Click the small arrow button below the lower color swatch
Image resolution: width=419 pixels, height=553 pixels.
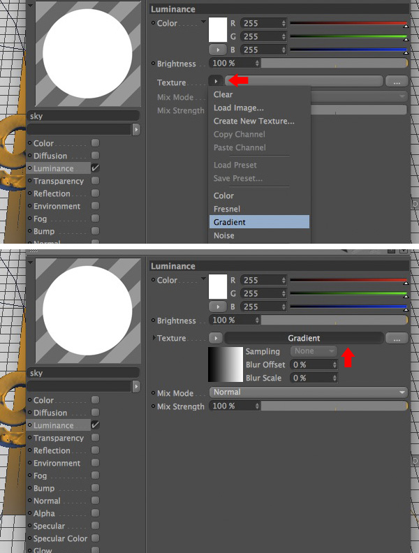[x=218, y=307]
